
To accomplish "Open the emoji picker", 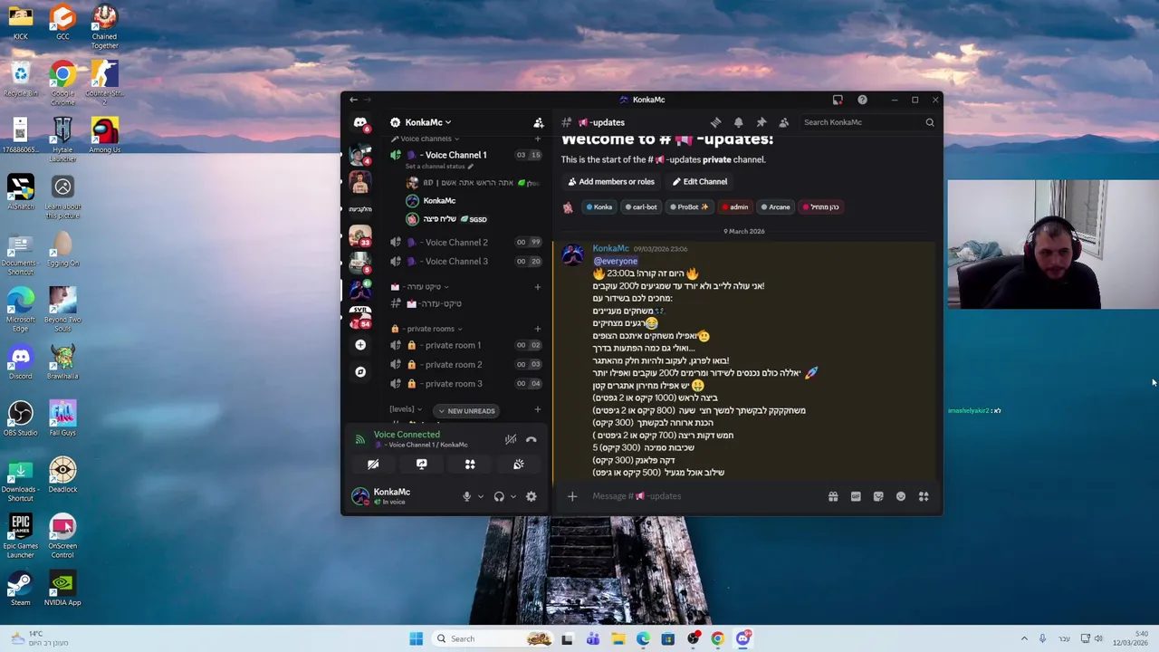I will tap(901, 496).
